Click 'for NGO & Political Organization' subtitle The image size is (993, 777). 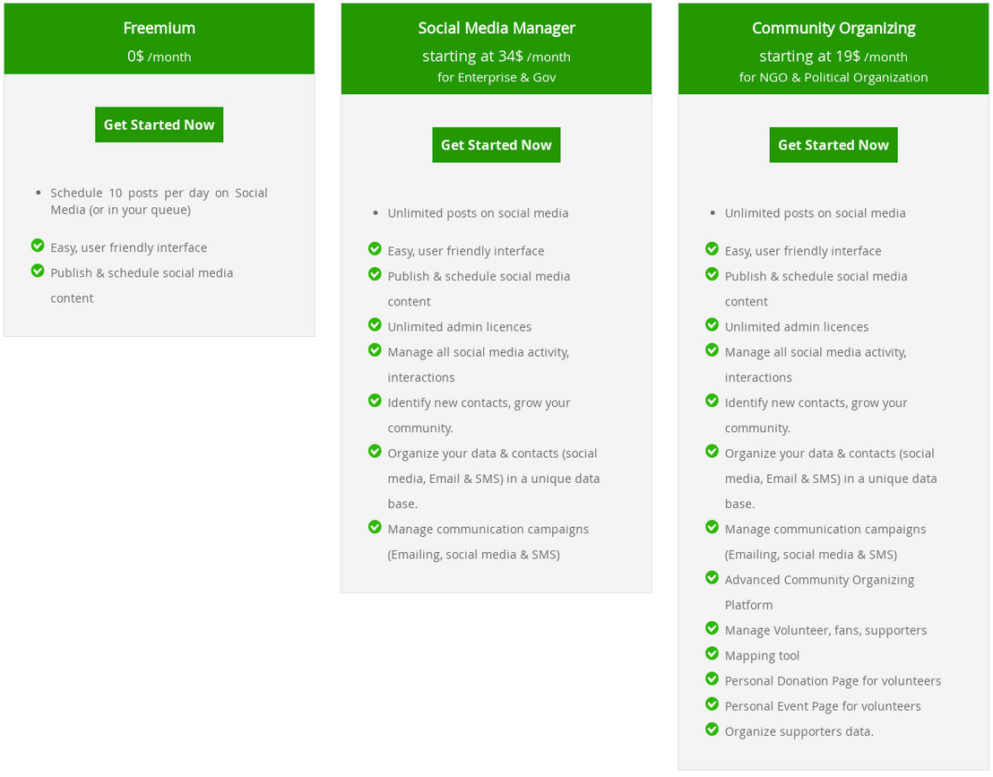tap(833, 77)
